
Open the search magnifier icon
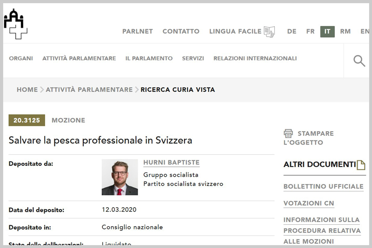pyautogui.click(x=359, y=61)
